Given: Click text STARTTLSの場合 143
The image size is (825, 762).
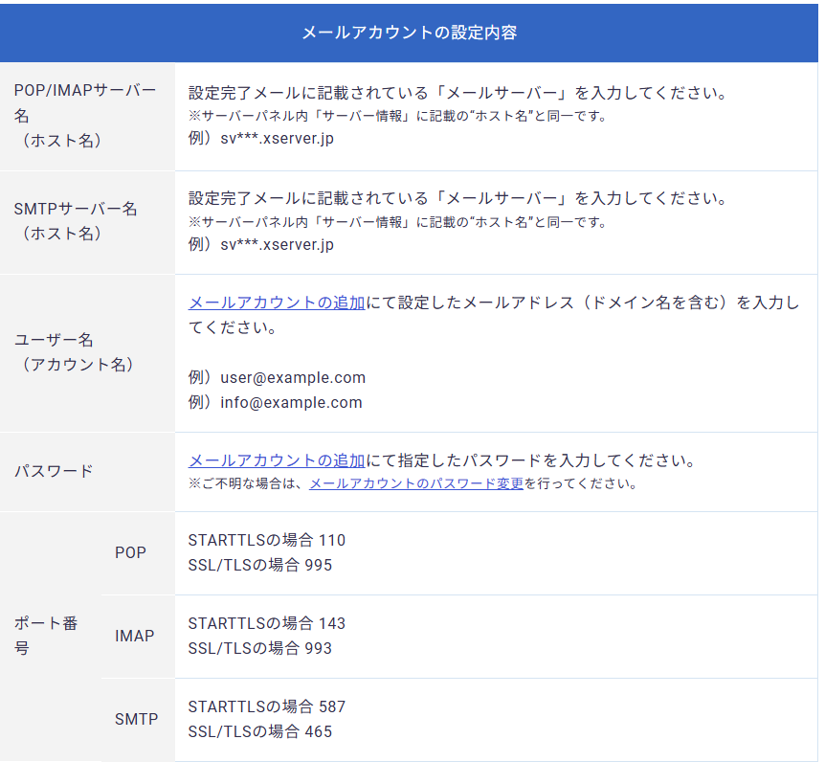Looking at the screenshot, I should tap(267, 623).
